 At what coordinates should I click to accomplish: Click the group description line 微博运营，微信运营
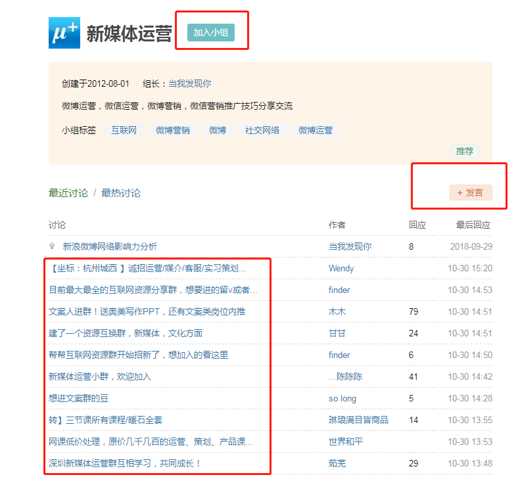(x=177, y=106)
